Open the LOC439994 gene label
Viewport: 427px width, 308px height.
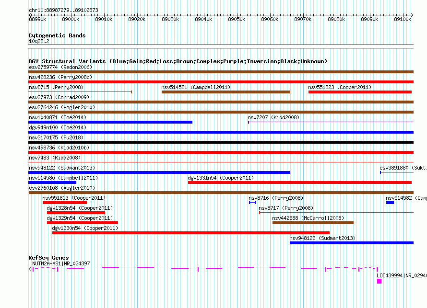pos(402,275)
